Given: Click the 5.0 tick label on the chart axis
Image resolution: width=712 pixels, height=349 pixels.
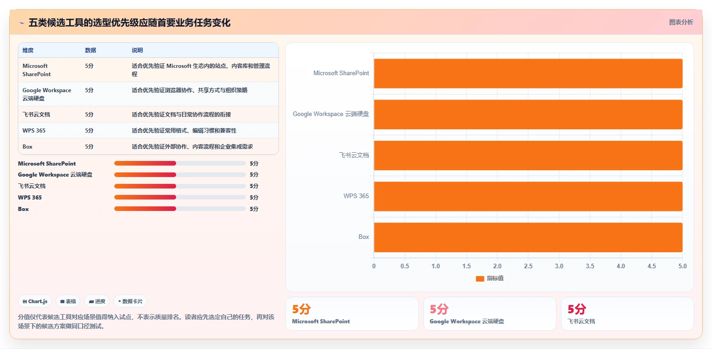Looking at the screenshot, I should [683, 266].
